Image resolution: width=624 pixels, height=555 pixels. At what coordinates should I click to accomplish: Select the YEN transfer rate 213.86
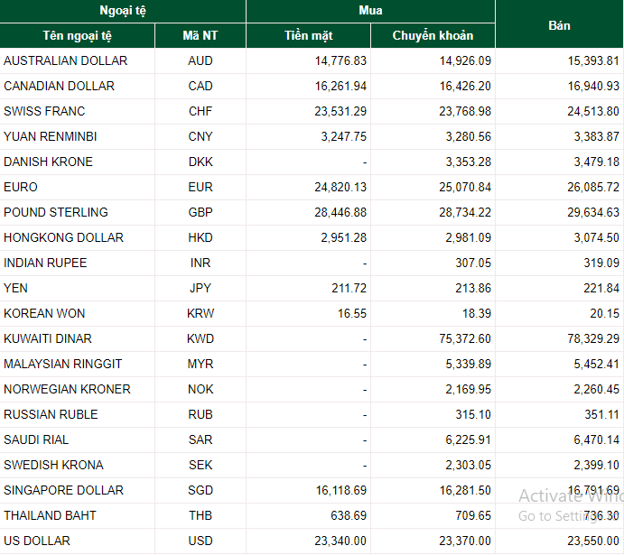tap(473, 288)
